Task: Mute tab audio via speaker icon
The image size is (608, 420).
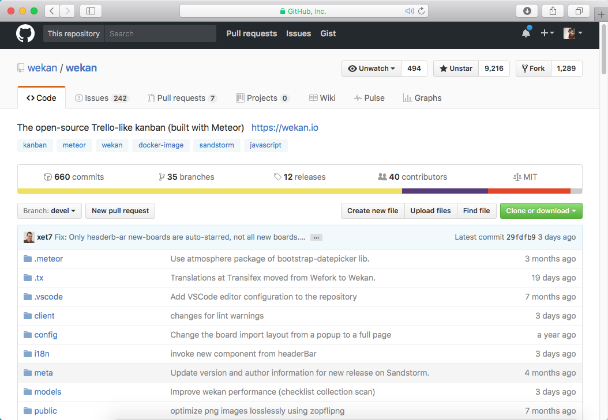Action: click(410, 11)
